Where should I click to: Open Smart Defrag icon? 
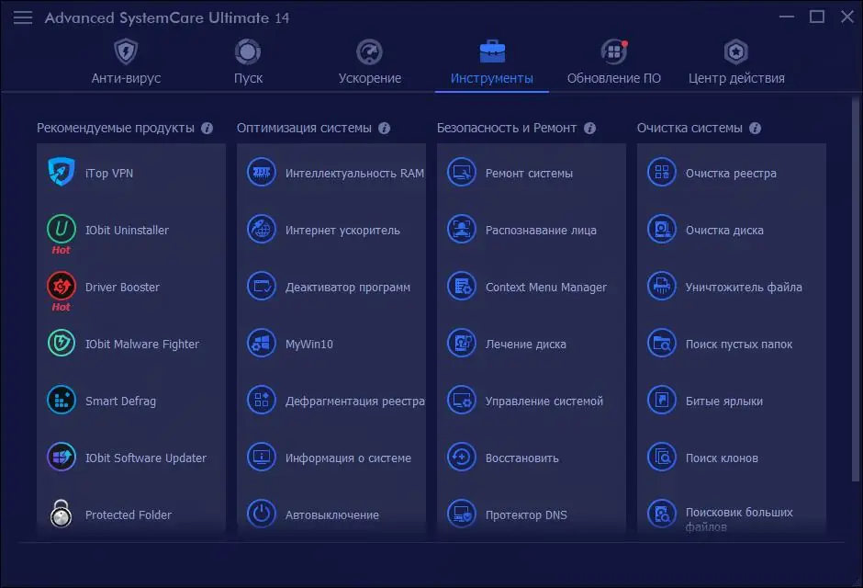coord(62,400)
